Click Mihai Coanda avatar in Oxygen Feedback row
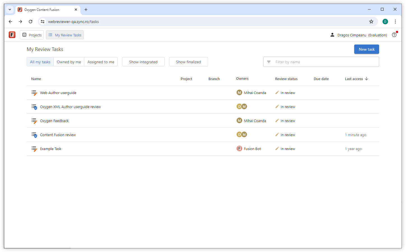 coord(239,120)
